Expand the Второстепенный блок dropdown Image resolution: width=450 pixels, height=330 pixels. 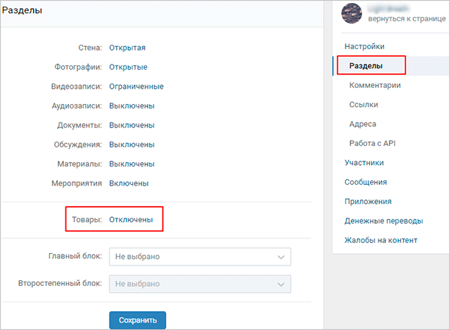(200, 285)
